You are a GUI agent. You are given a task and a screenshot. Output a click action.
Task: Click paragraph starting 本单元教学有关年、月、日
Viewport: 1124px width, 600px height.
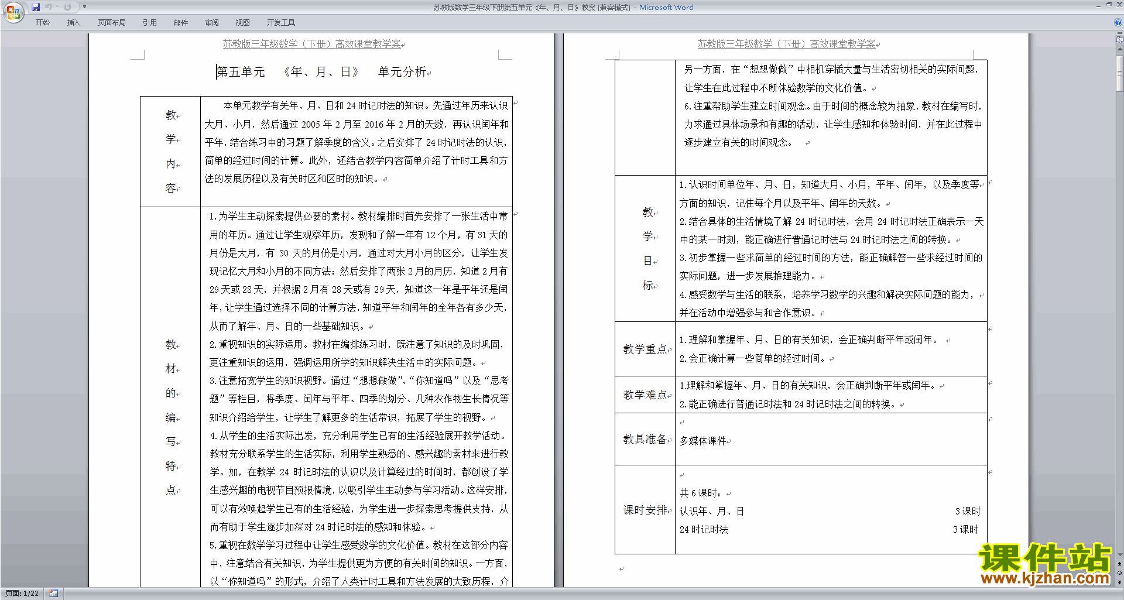356,142
